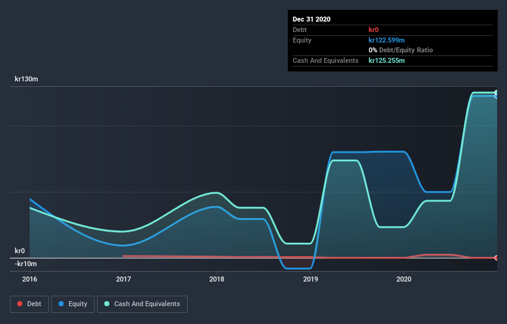Toggle the Debt series in legend

point(29,304)
